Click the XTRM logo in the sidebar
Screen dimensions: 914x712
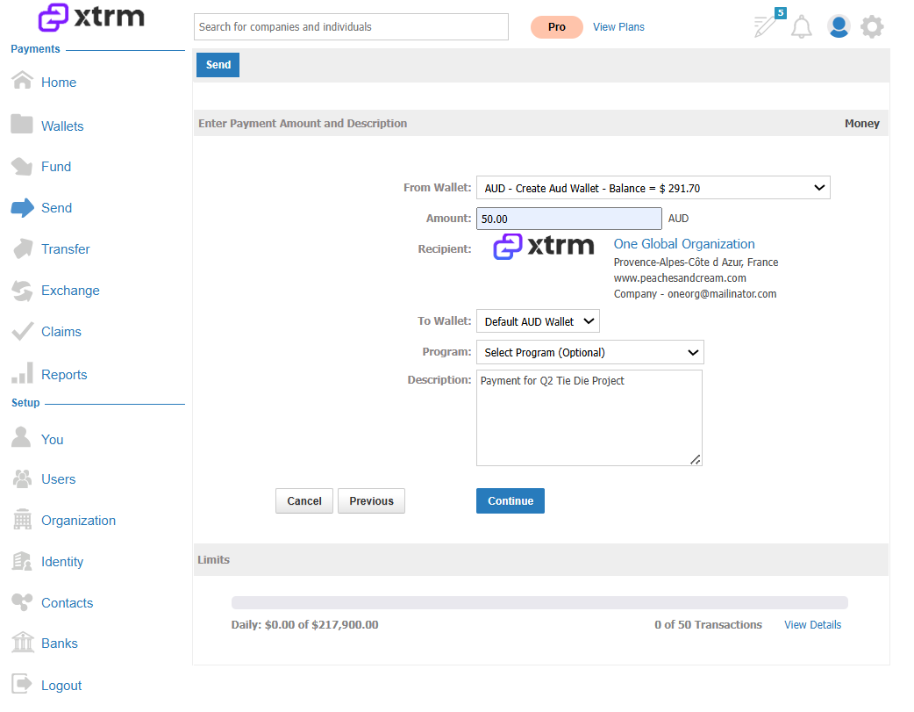[x=91, y=17]
